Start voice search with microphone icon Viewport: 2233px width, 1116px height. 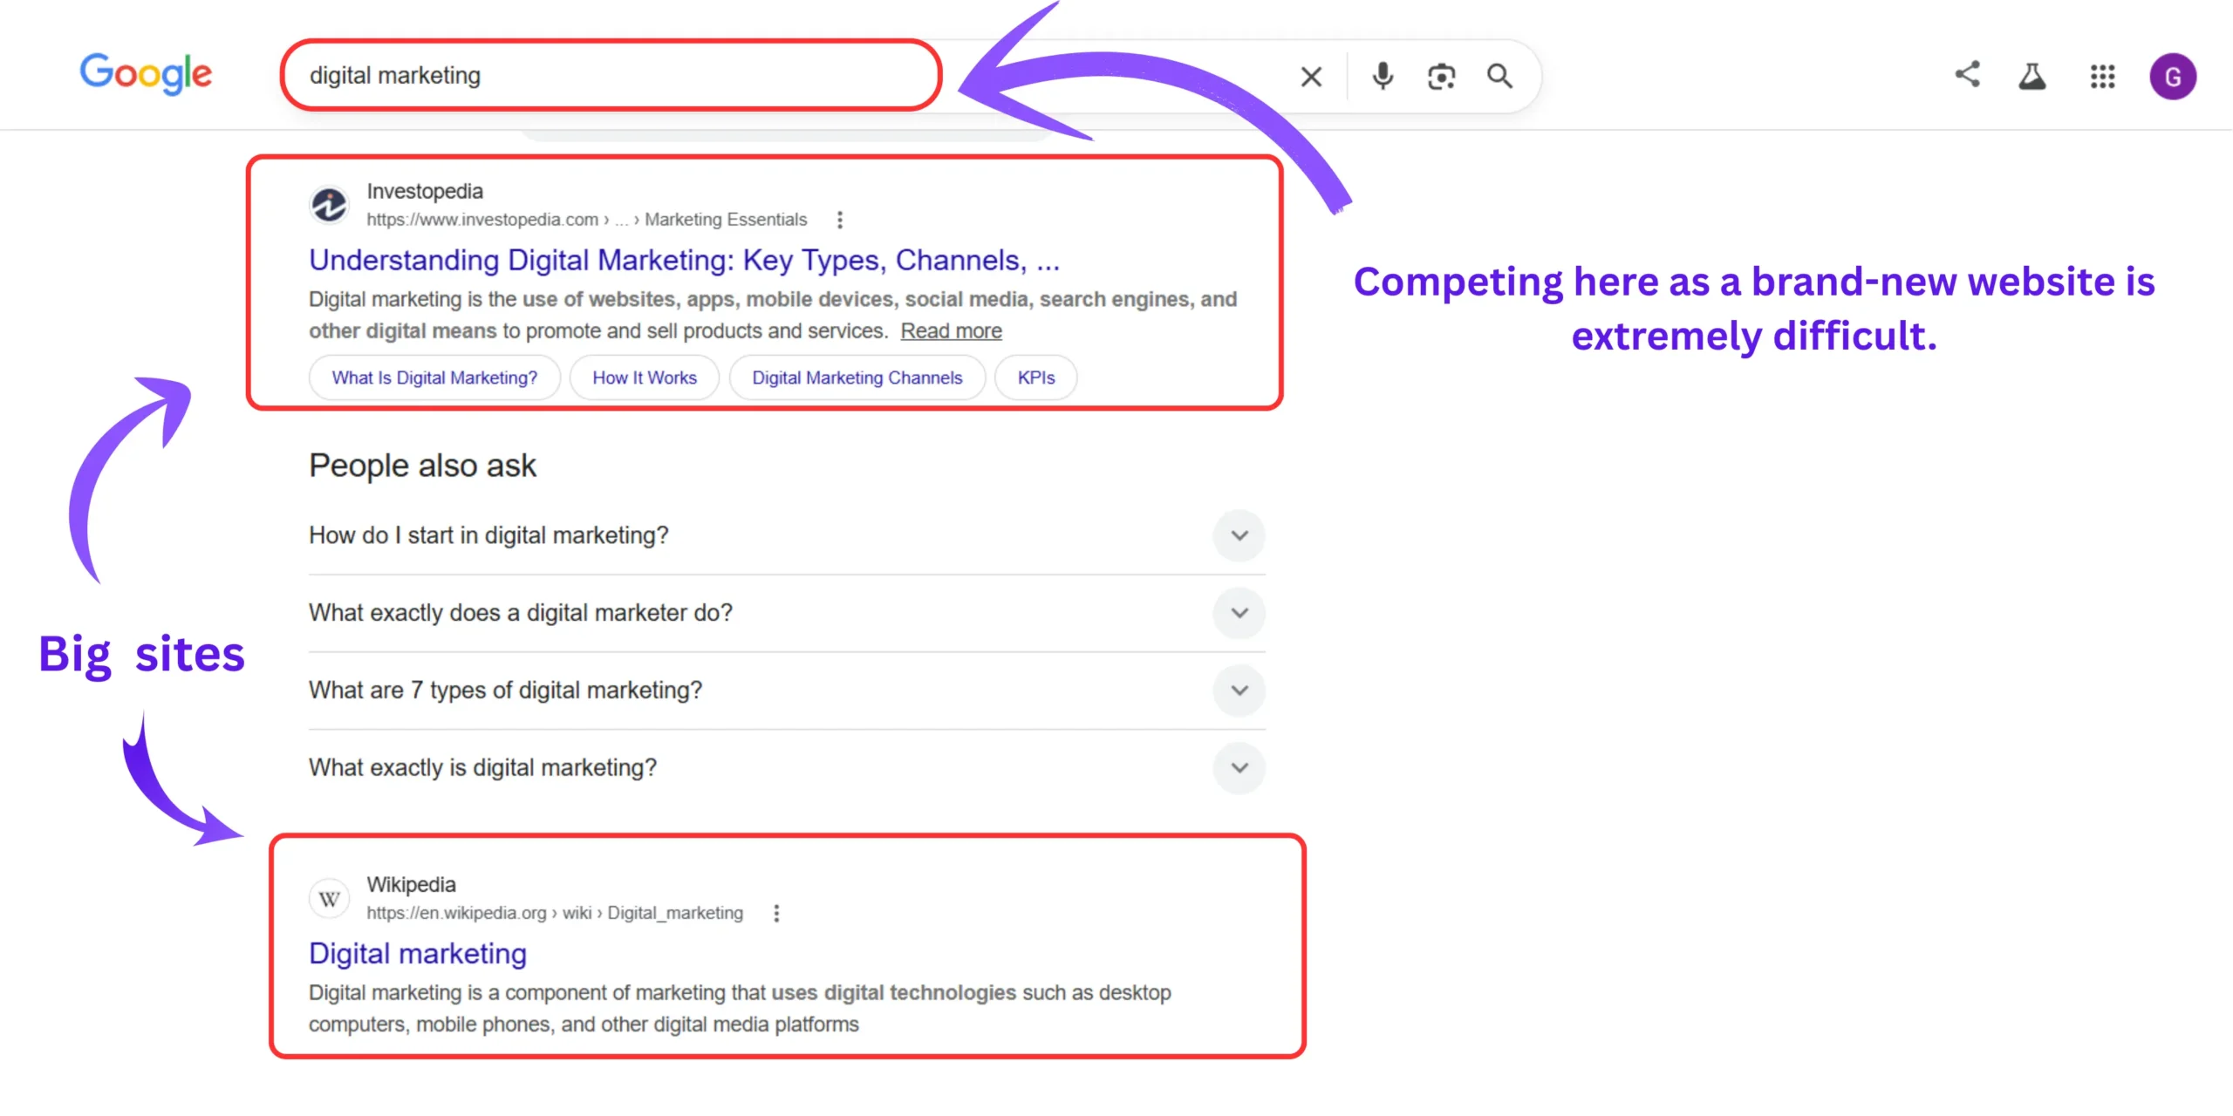pos(1383,77)
